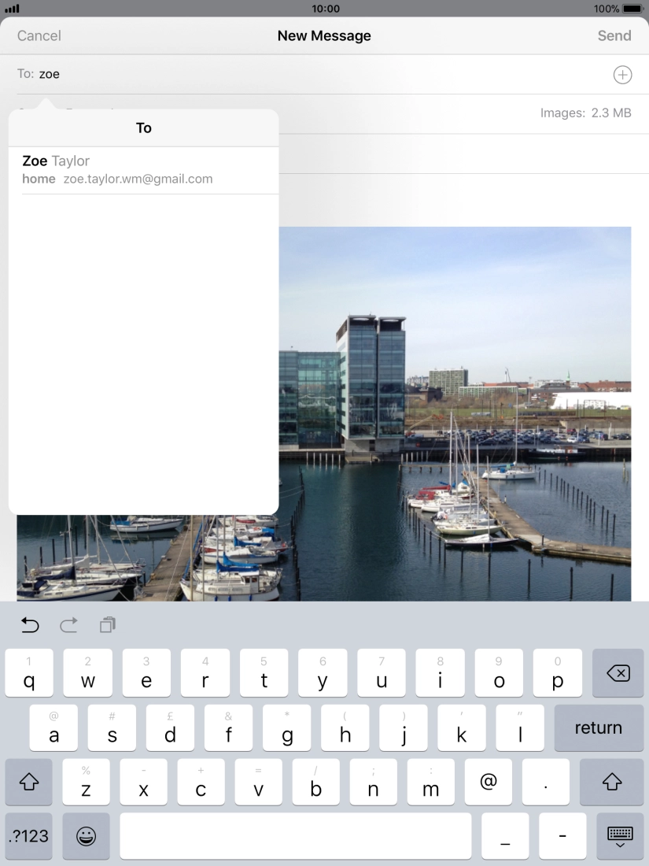Check the battery icon in status bar
This screenshot has height=866, width=649.
click(x=632, y=9)
